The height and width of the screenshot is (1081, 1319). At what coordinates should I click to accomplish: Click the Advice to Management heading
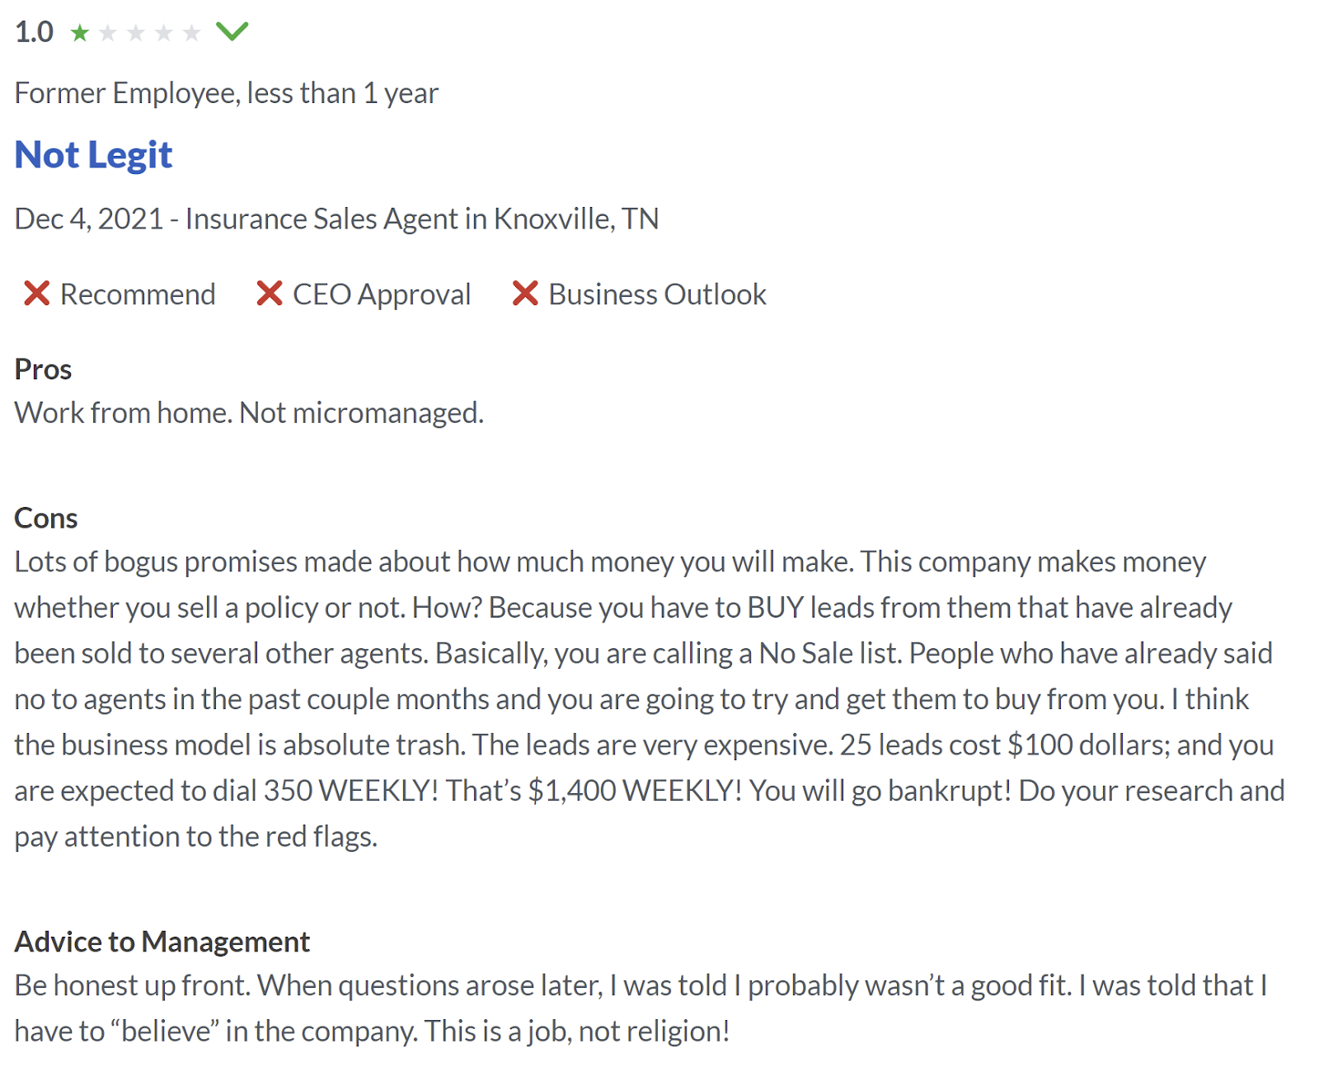162,942
